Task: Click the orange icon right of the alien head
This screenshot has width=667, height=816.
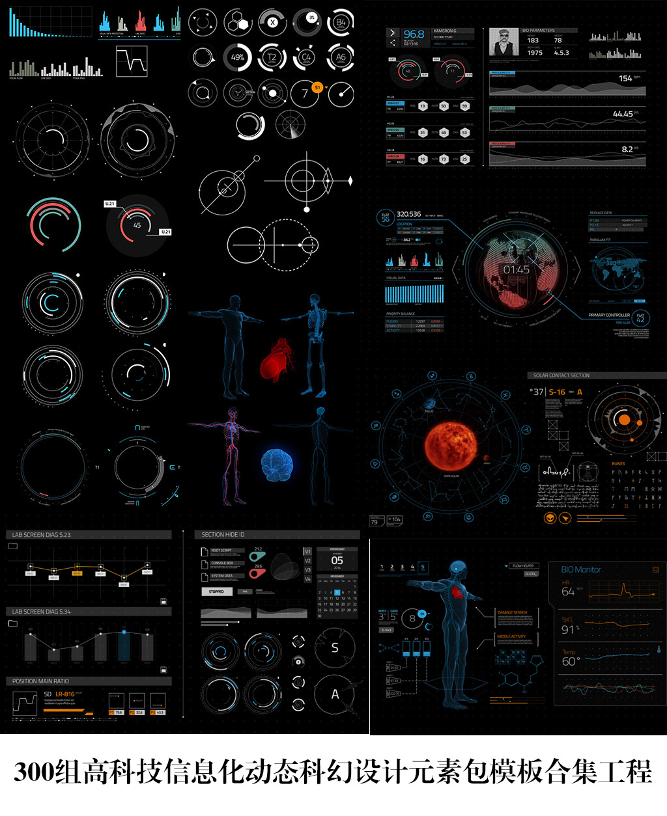Action: 565,519
